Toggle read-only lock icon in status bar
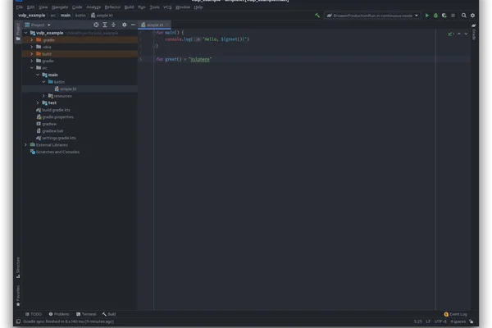 (x=471, y=321)
